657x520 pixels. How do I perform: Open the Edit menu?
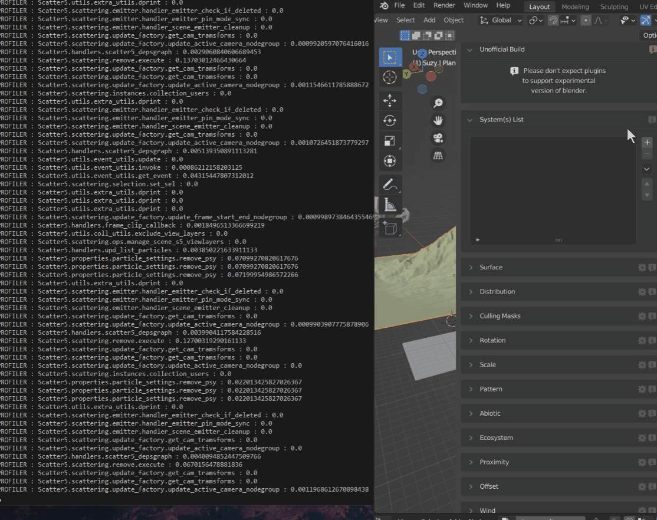coord(419,5)
